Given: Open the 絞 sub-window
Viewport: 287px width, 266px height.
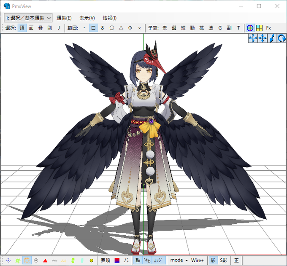Looking at the screenshot, I should (x=183, y=28).
